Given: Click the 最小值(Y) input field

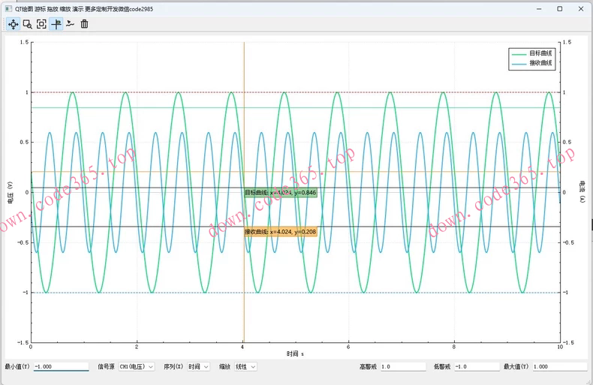Looking at the screenshot, I should point(61,367).
